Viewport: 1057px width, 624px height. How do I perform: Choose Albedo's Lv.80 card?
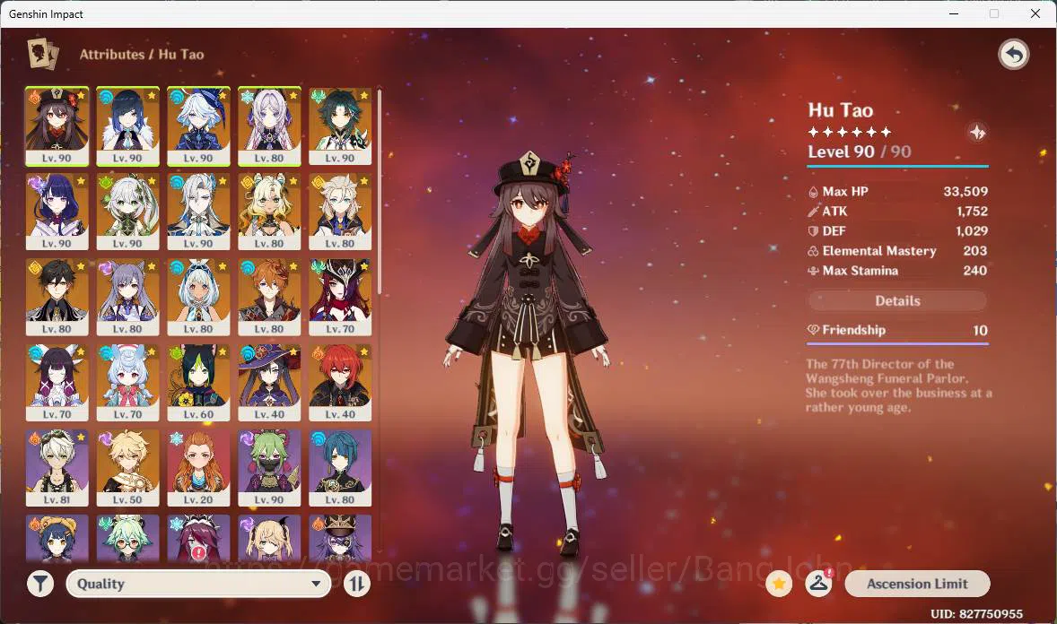[340, 212]
